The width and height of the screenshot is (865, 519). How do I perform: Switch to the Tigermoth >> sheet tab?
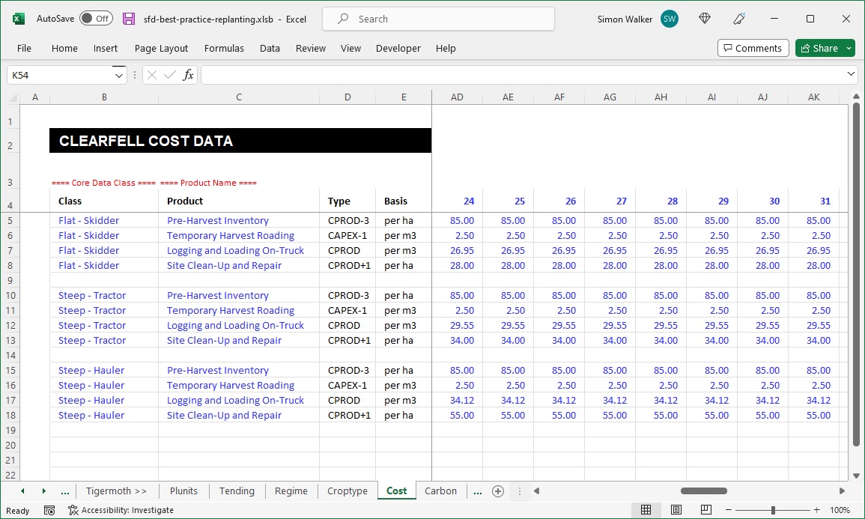pos(116,491)
